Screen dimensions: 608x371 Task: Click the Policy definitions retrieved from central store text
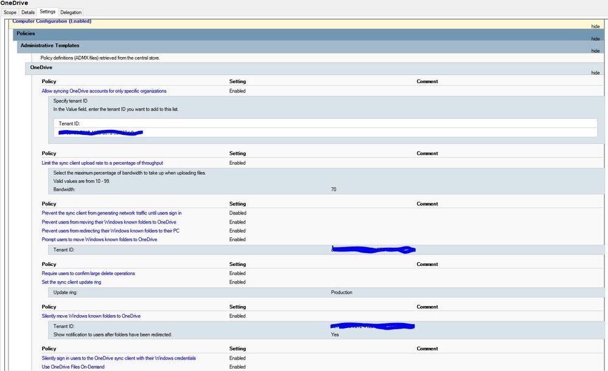pyautogui.click(x=100, y=58)
